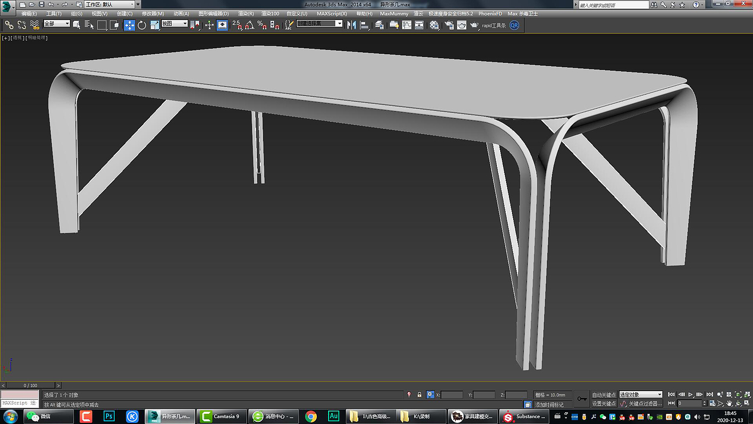Open Render Setup dialog
Image resolution: width=753 pixels, height=424 pixels.
[449, 25]
